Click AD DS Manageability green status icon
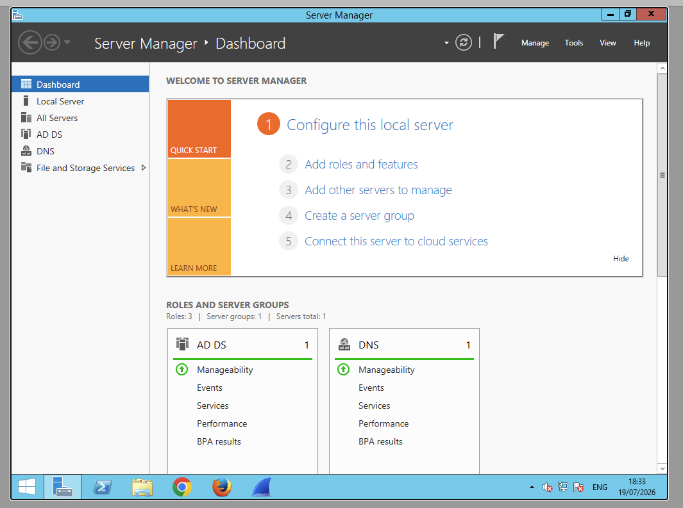683x508 pixels. pos(181,370)
